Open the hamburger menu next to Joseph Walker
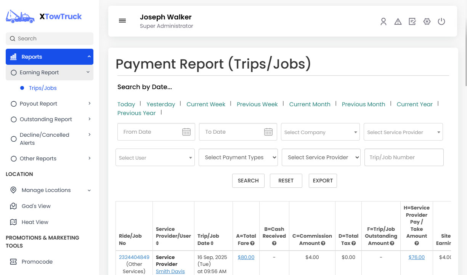Screen dimensions: 467x275 (x=122, y=21)
